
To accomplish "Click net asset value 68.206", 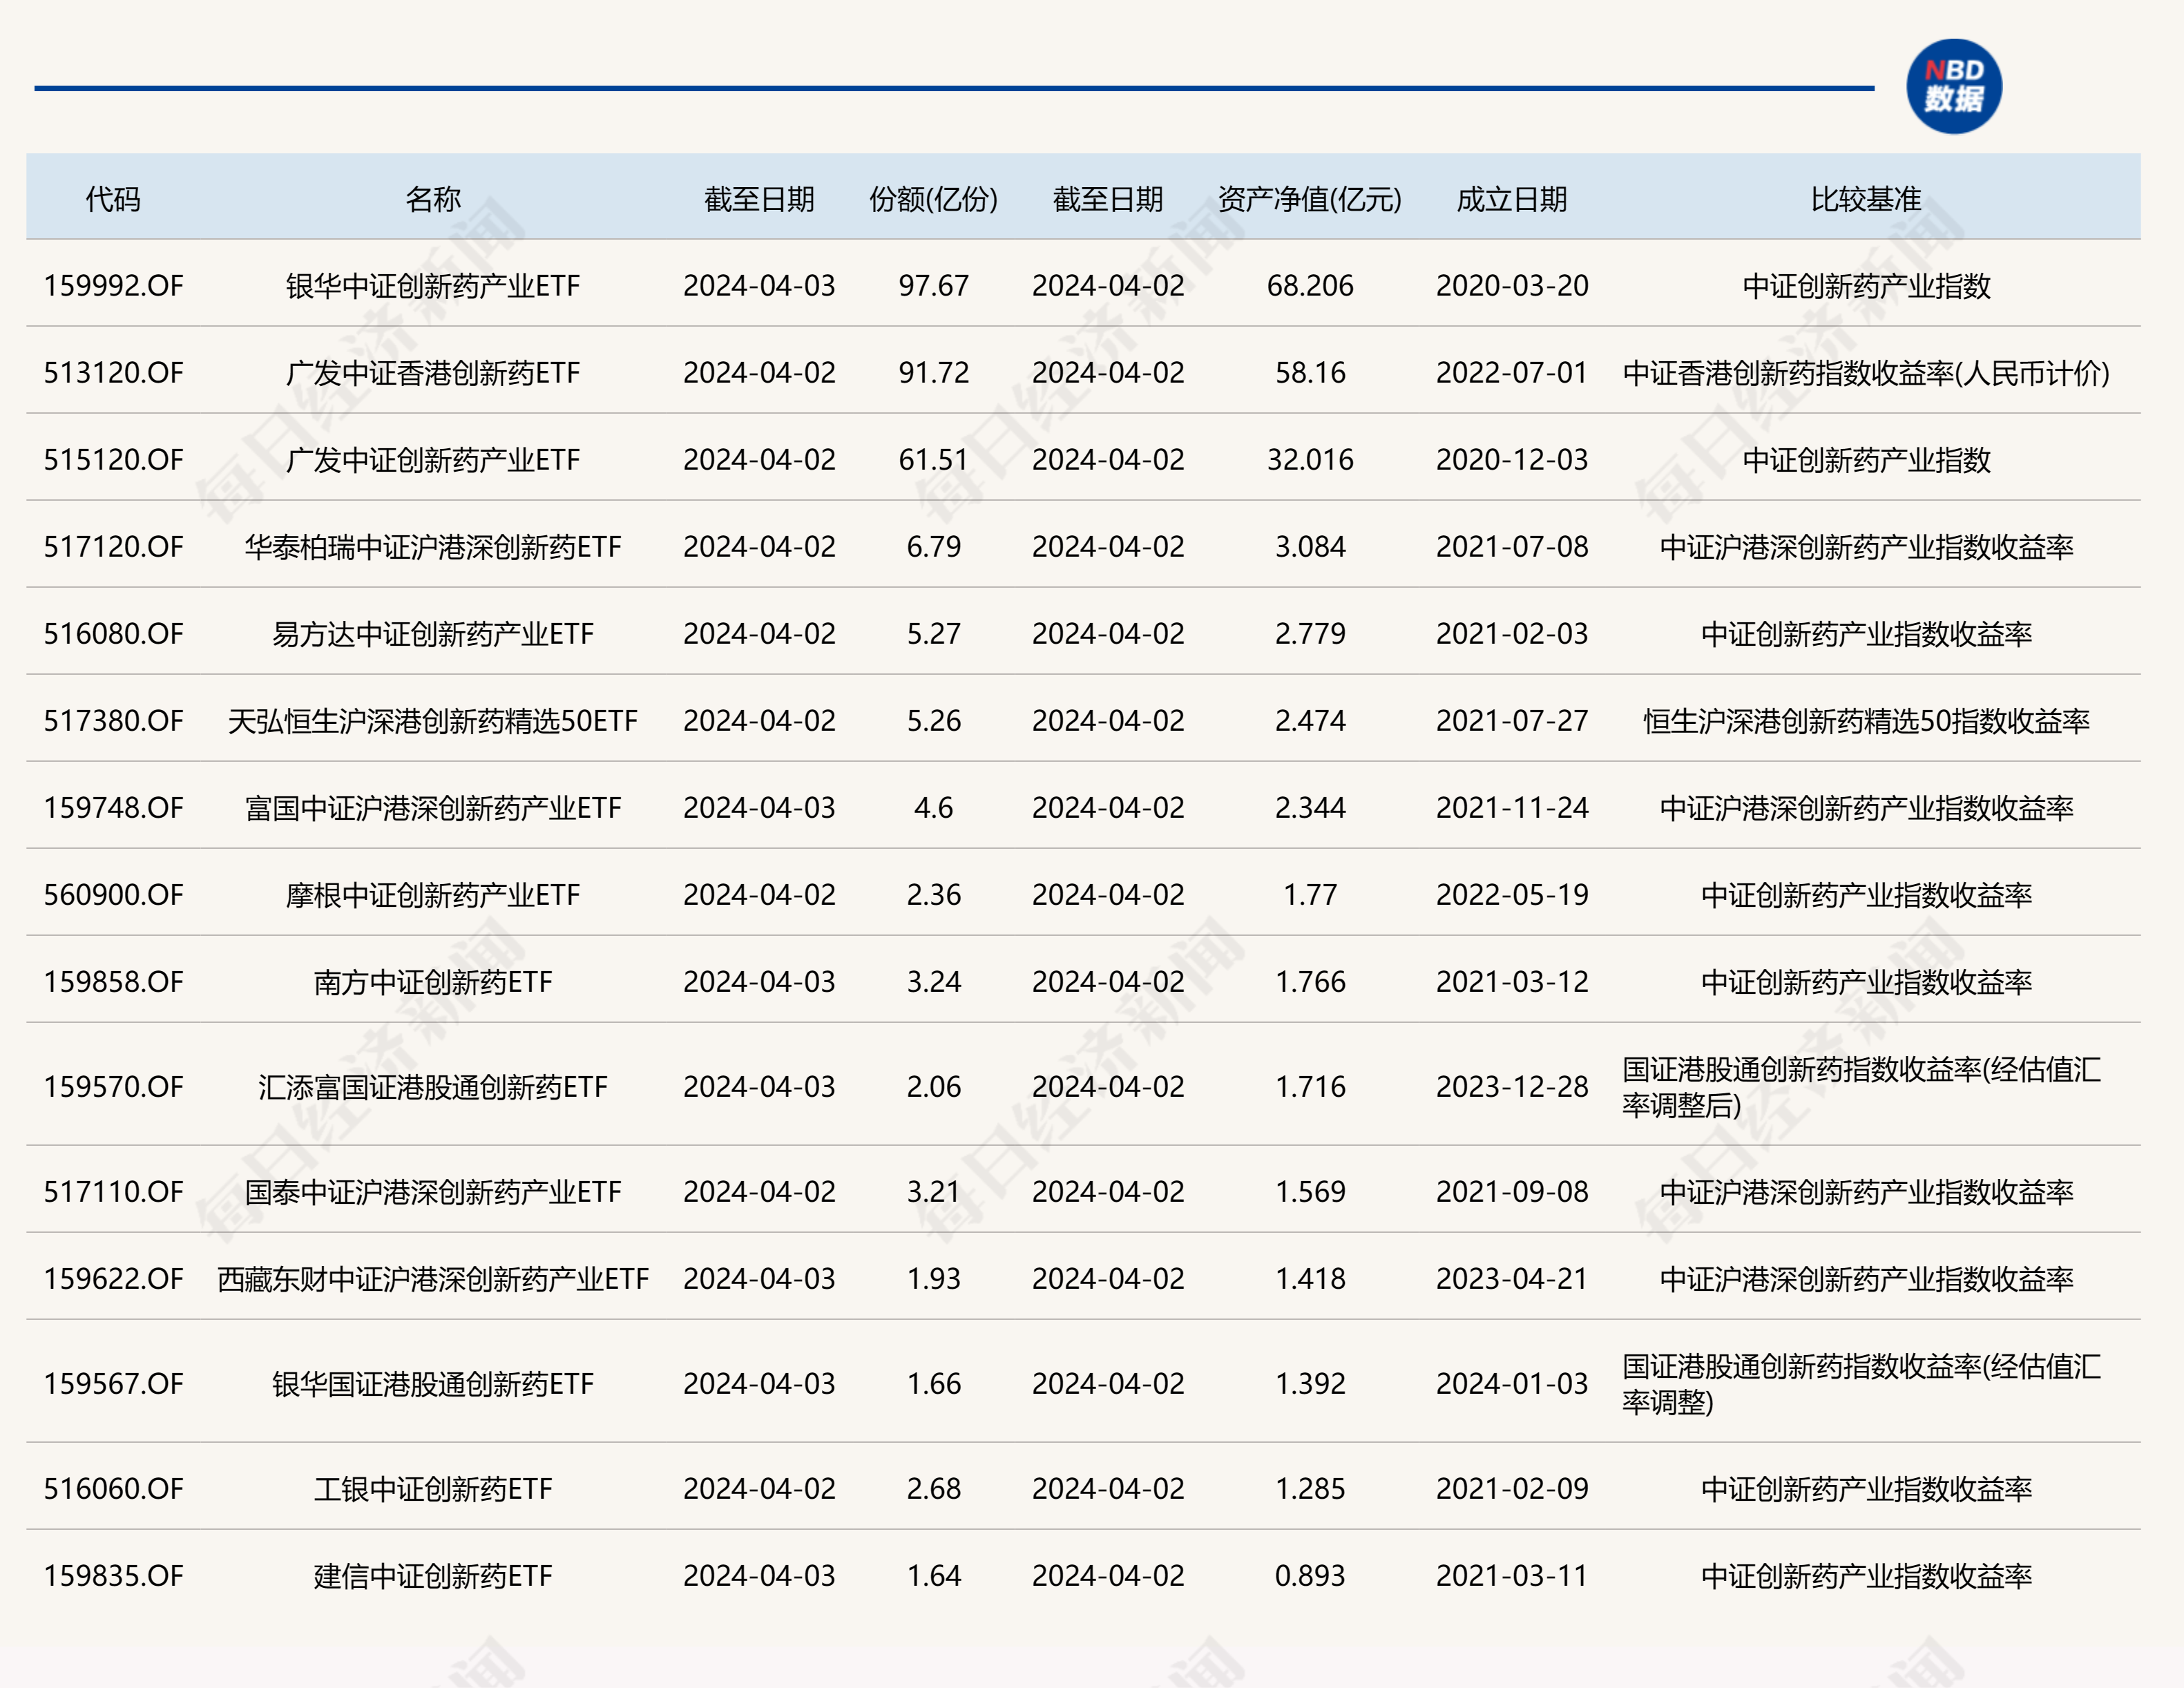I will [1310, 286].
